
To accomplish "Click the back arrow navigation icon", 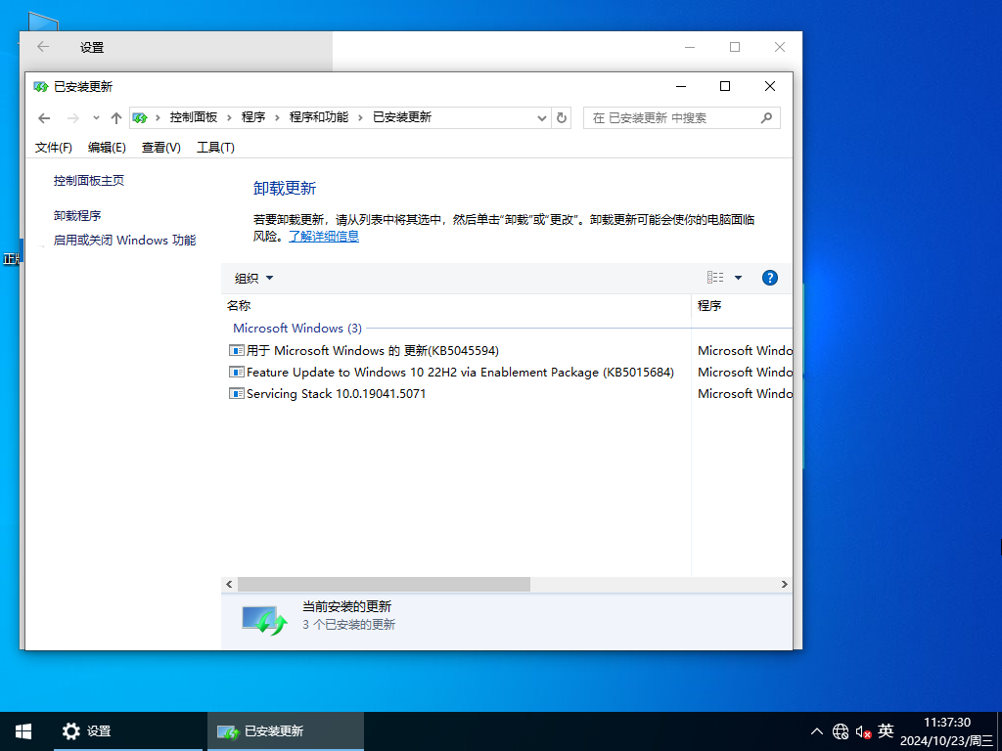I will coord(43,117).
